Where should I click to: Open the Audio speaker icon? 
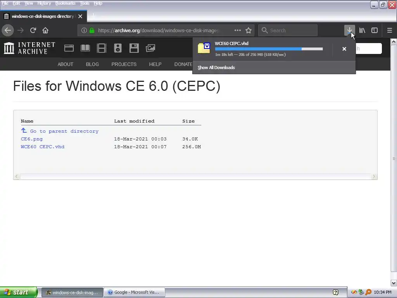pos(118,48)
